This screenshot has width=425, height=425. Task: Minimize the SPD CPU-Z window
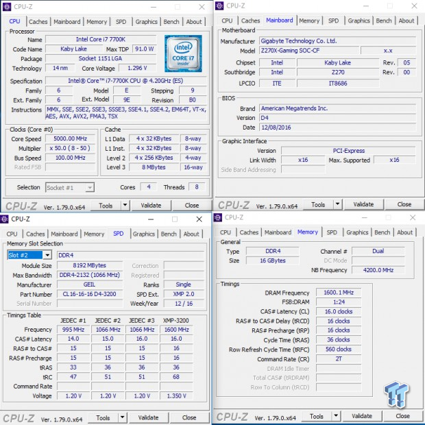pyautogui.click(x=151, y=219)
